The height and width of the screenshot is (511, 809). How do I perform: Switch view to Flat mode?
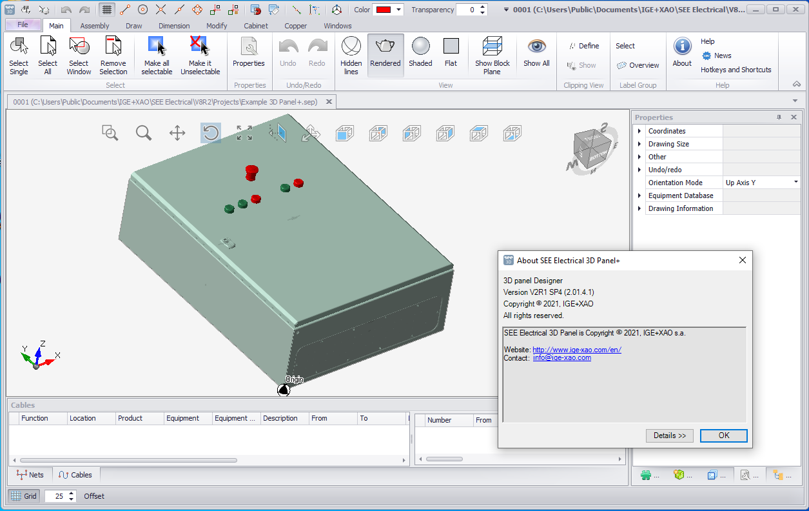click(451, 53)
